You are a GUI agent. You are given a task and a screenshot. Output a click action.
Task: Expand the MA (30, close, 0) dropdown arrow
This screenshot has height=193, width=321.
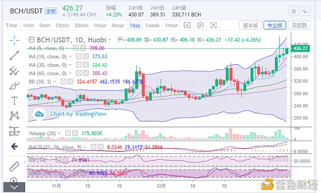pos(70,65)
